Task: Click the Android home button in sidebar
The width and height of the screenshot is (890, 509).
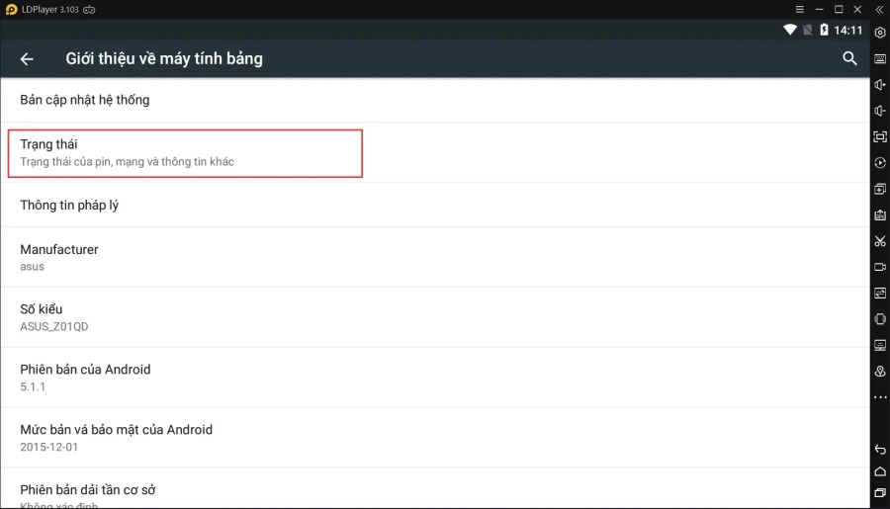Action: (880, 471)
